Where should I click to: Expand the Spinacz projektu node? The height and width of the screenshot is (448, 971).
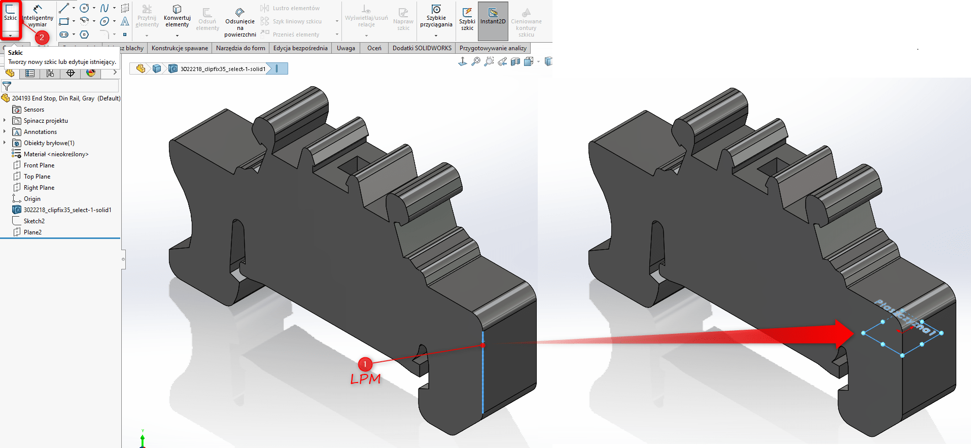[x=5, y=120]
